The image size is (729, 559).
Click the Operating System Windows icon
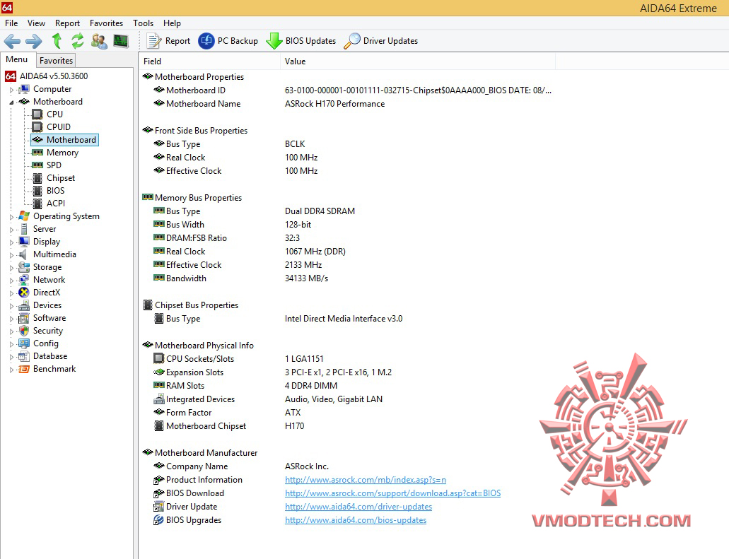(x=24, y=216)
